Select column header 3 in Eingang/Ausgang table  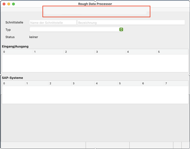click(x=110, y=52)
